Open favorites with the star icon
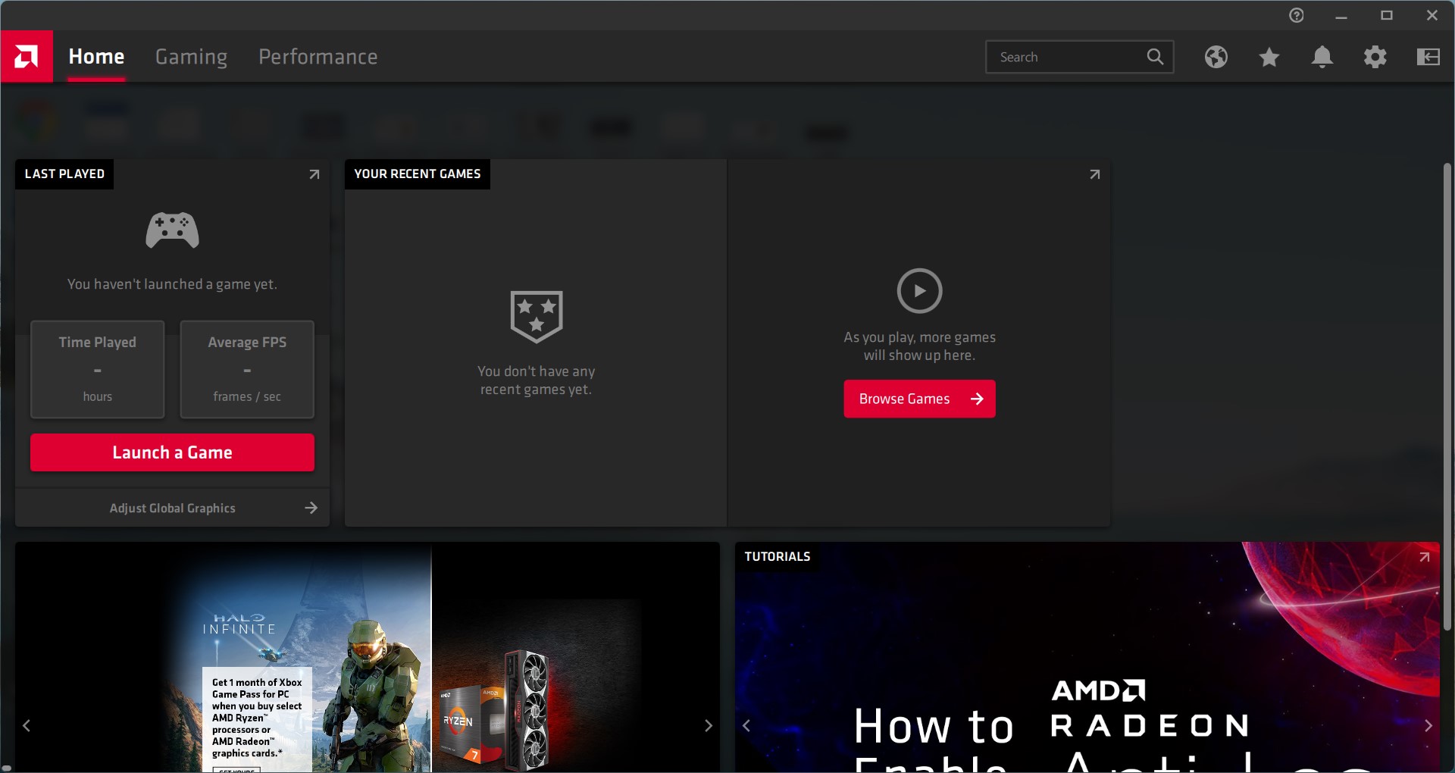The height and width of the screenshot is (773, 1455). (1269, 57)
